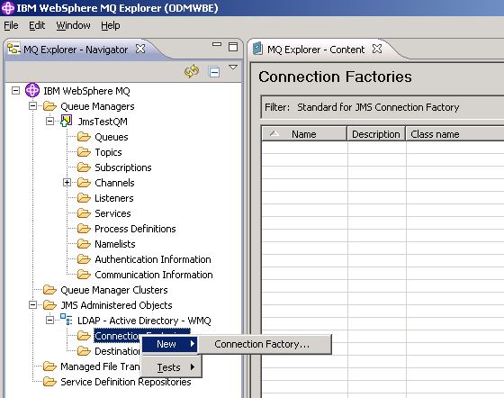The image size is (504, 398).
Task: Click the collapse all icon in Navigator toolbar
Action: (214, 71)
